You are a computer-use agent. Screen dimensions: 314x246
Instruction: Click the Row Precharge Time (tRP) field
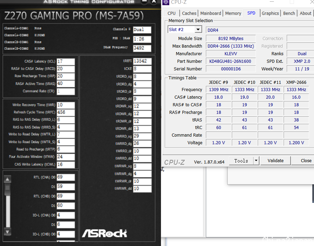coord(66,76)
